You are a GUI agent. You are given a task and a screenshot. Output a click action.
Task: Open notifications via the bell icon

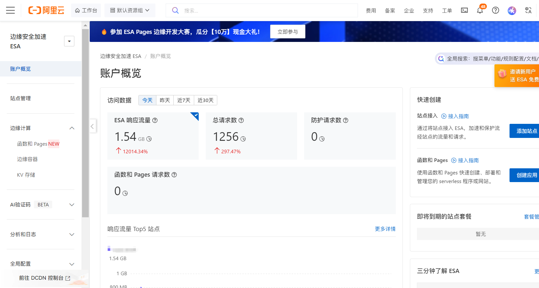[x=480, y=10]
